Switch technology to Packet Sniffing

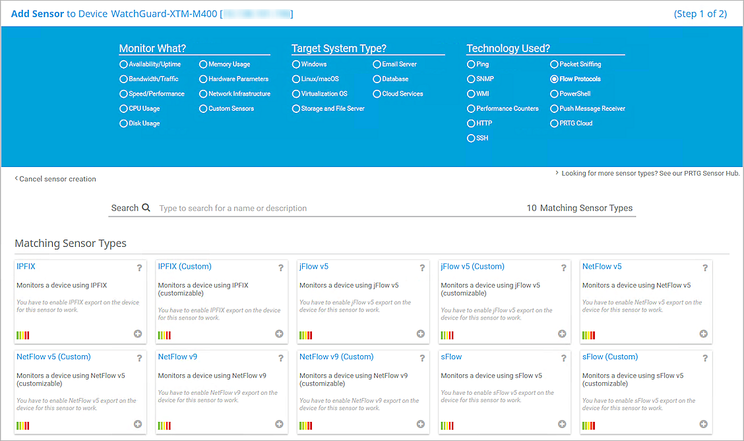[x=554, y=64]
